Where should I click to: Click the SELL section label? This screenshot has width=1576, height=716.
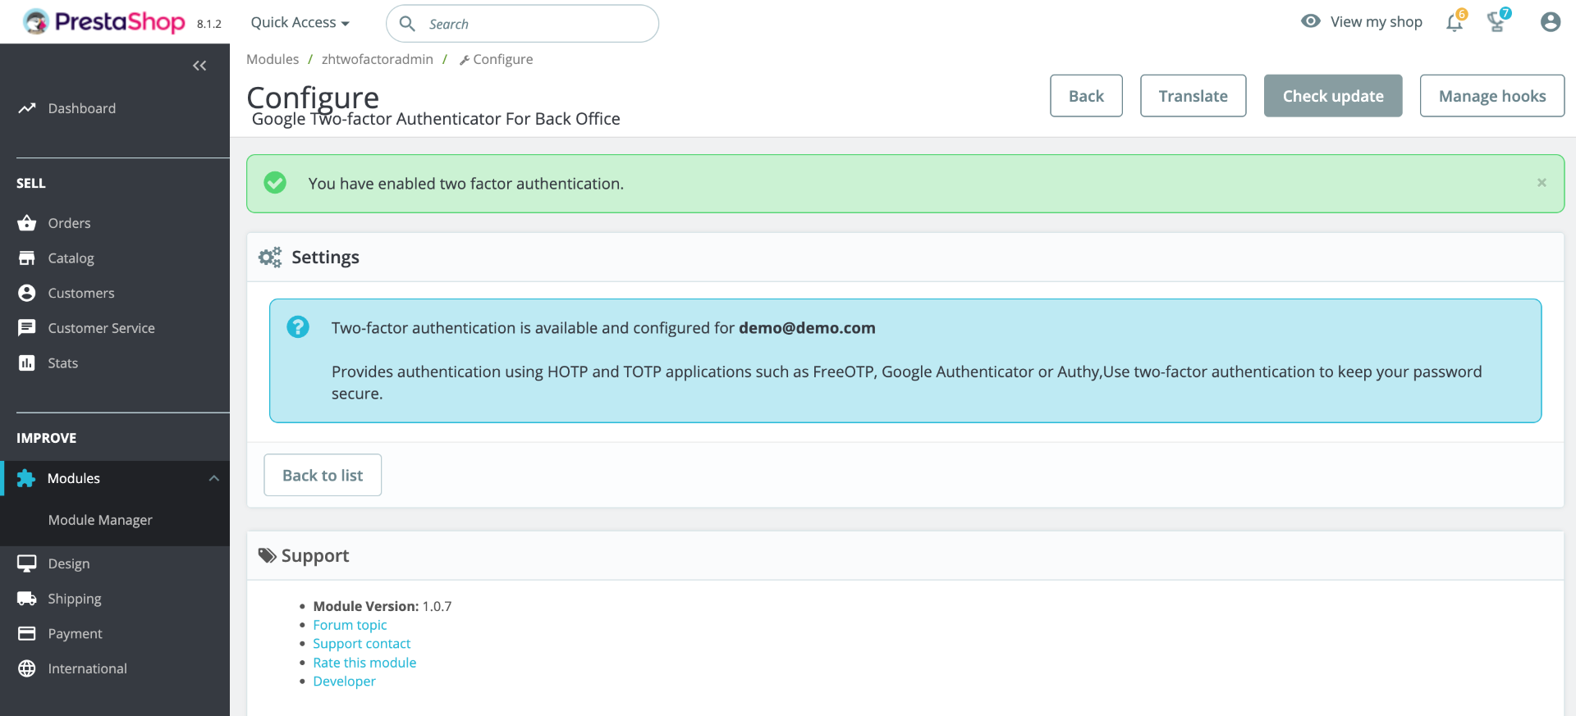pos(31,184)
